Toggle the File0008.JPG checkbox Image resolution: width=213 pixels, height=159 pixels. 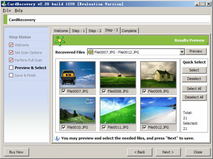coord(104,91)
